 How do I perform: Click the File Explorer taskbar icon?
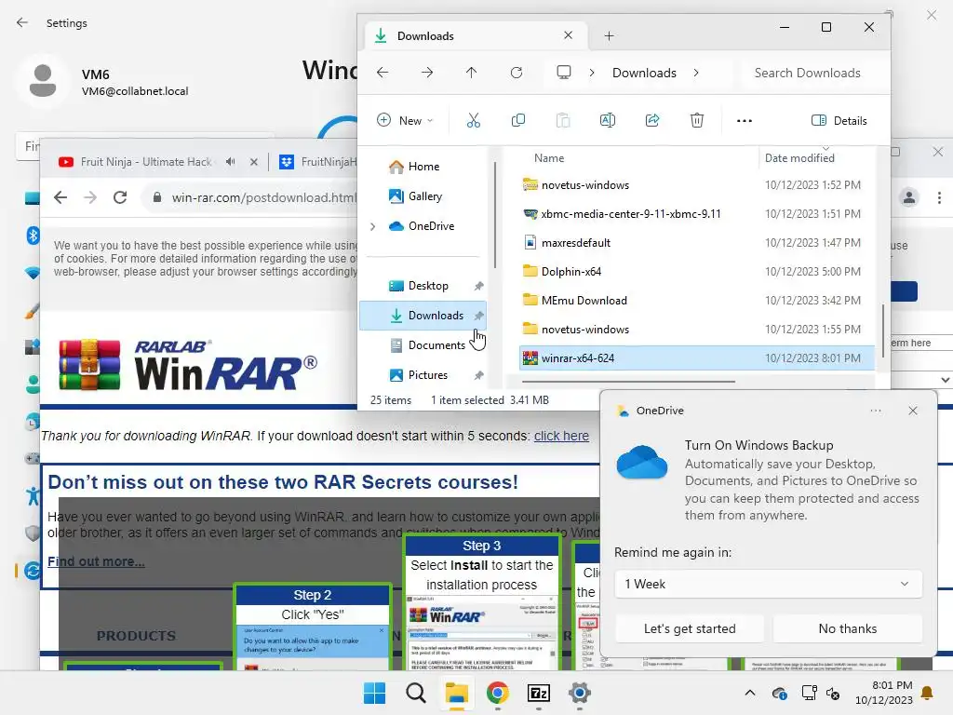[456, 693]
